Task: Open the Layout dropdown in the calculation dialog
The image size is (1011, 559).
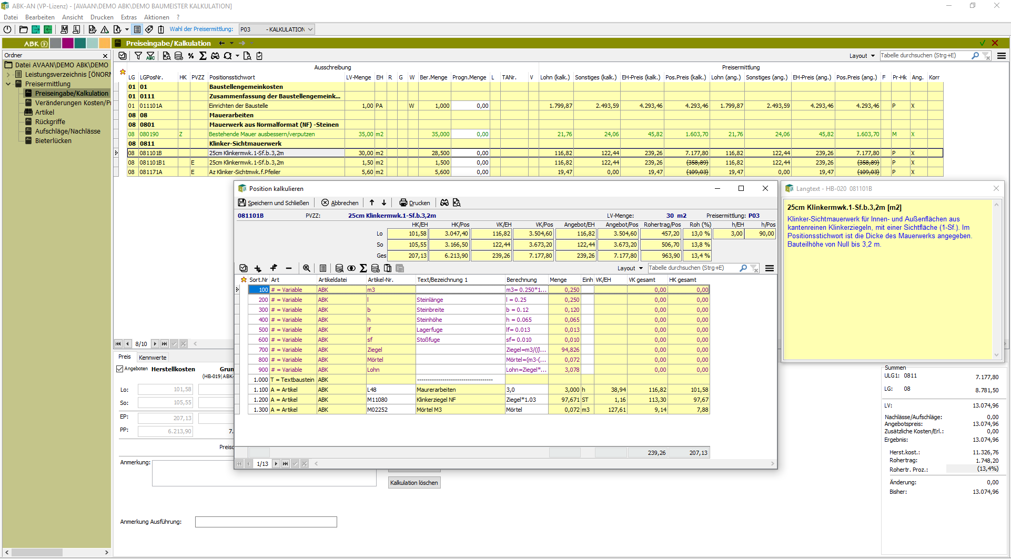Action: tap(630, 268)
